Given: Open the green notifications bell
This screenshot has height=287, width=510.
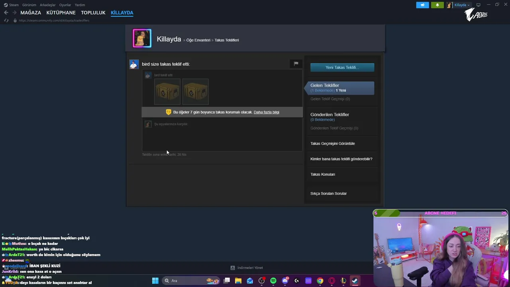Looking at the screenshot, I should 437,5.
